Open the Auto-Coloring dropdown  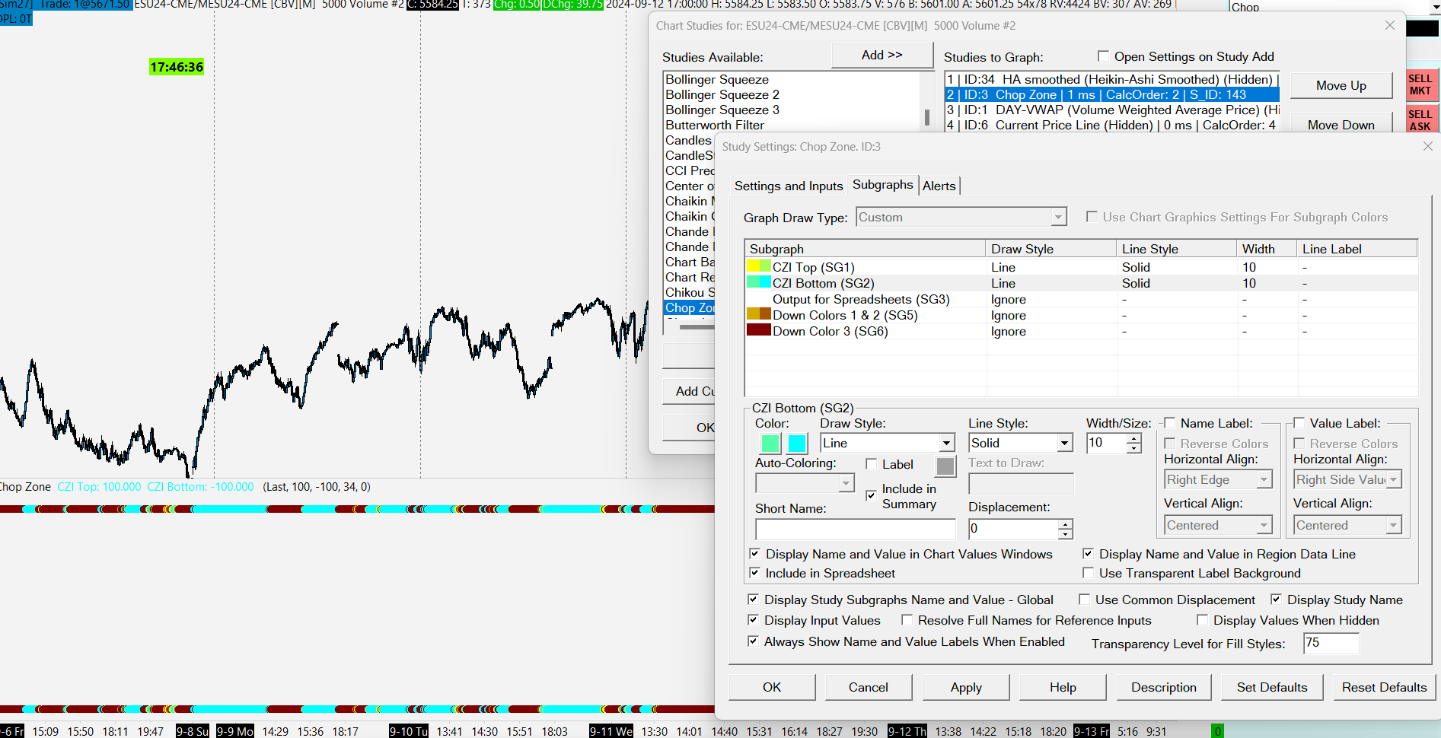[x=846, y=483]
